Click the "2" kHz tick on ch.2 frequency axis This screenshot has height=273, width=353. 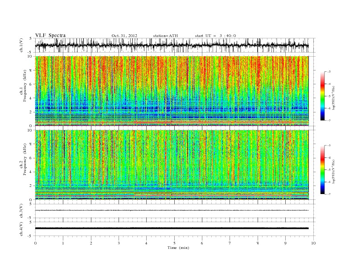[x=31, y=186]
